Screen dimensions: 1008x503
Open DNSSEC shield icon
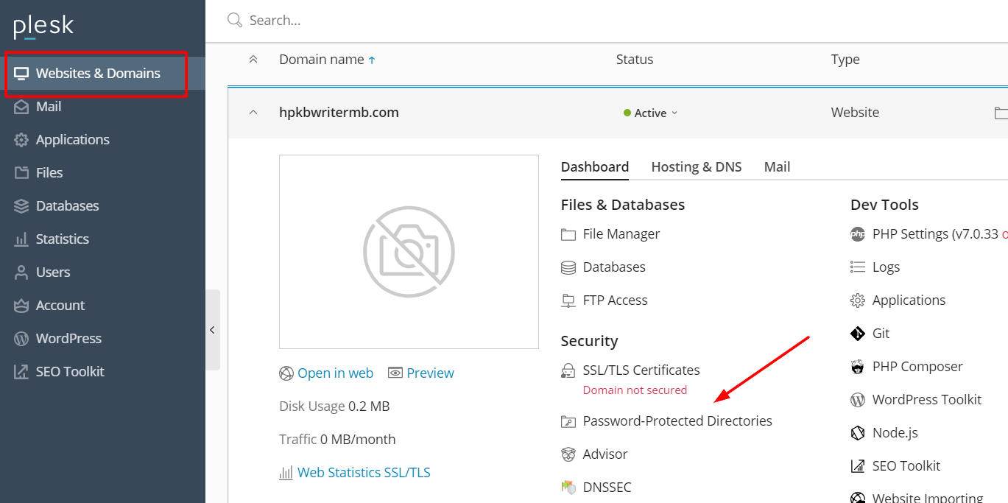568,488
